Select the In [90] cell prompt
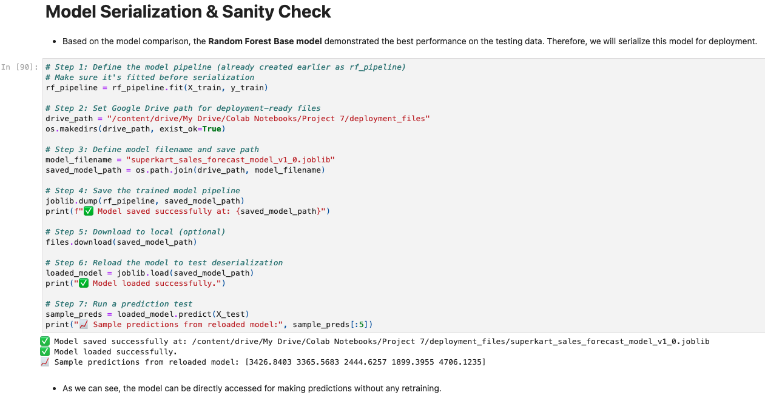Viewport: 765px width, 401px height. point(20,67)
